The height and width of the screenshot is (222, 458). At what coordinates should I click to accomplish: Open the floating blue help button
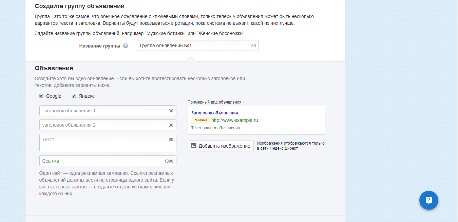pos(428,200)
